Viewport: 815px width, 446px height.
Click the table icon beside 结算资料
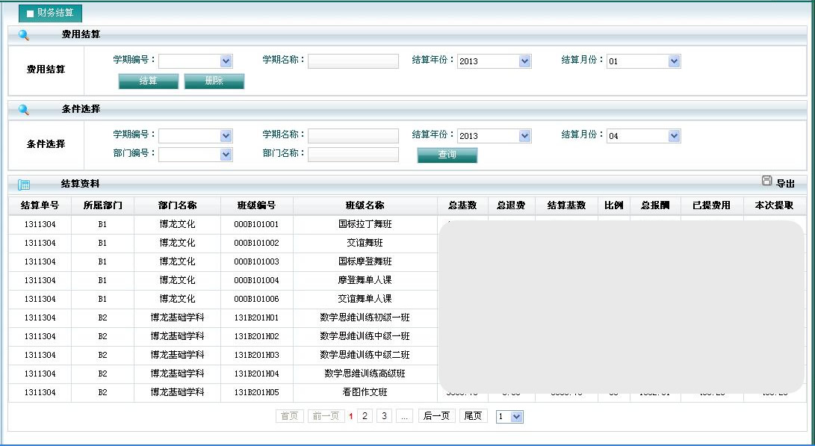click(24, 185)
